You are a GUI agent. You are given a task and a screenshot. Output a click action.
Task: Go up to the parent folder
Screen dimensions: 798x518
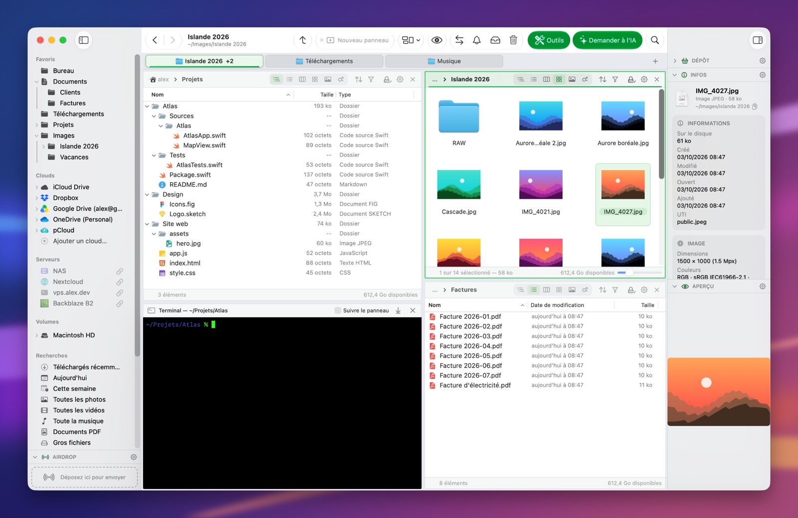point(303,40)
